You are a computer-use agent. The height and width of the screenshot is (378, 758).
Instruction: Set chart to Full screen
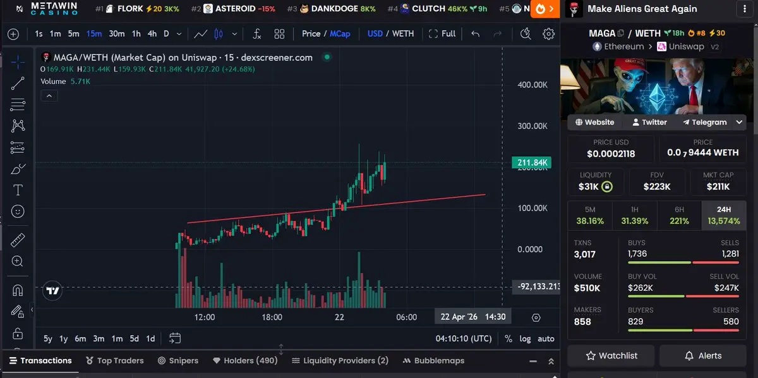[442, 34]
